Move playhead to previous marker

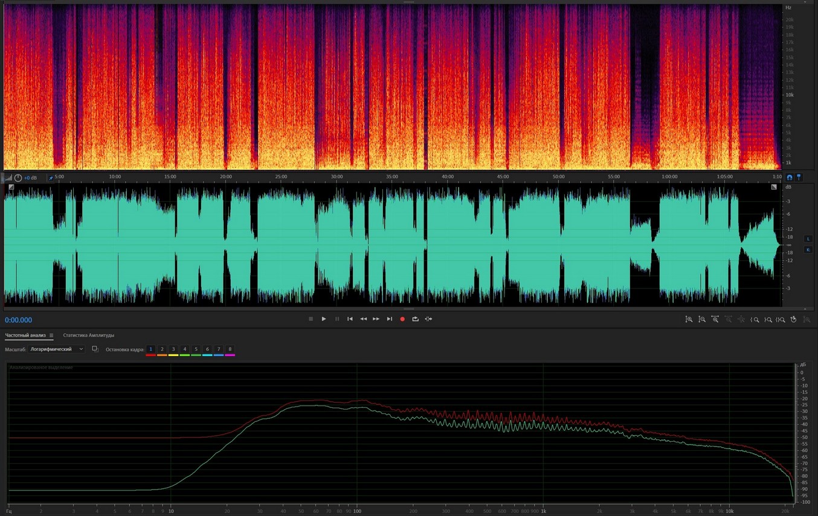coord(350,319)
